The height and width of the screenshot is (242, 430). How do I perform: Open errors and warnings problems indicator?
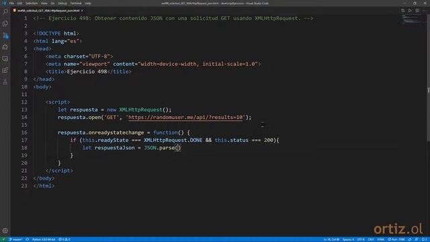pos(64,239)
